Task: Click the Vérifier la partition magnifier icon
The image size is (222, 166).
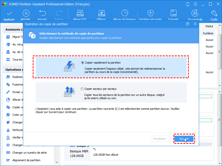Action: 8,137
